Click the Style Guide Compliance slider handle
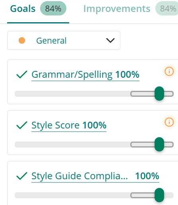Viewport: 178px width, 205px height. tap(159, 195)
